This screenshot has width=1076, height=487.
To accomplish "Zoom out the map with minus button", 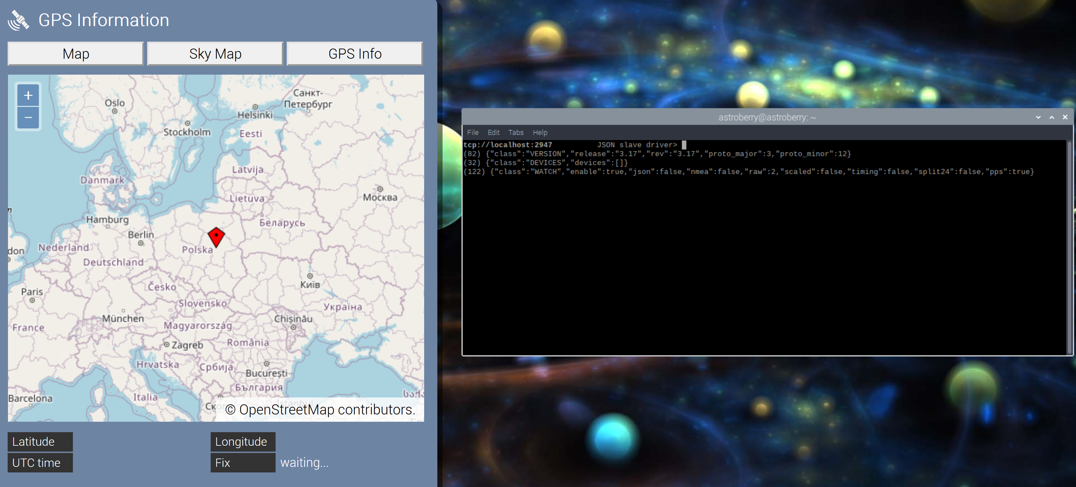I will (28, 118).
